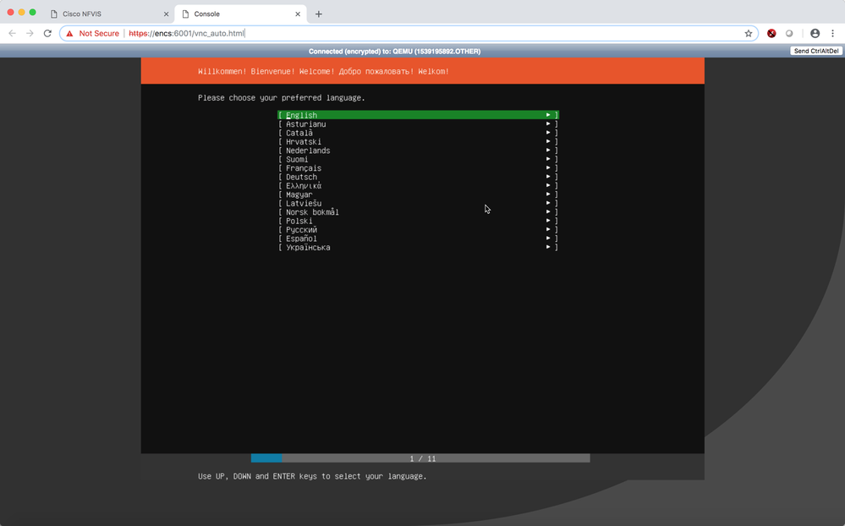
Task: Choose Català from language list
Action: (418, 133)
